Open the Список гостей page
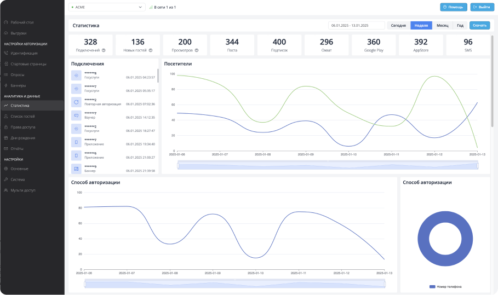Image resolution: width=498 pixels, height=295 pixels. coord(22,117)
